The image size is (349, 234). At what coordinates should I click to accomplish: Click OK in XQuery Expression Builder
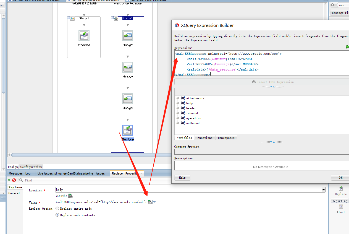pyautogui.click(x=340, y=178)
